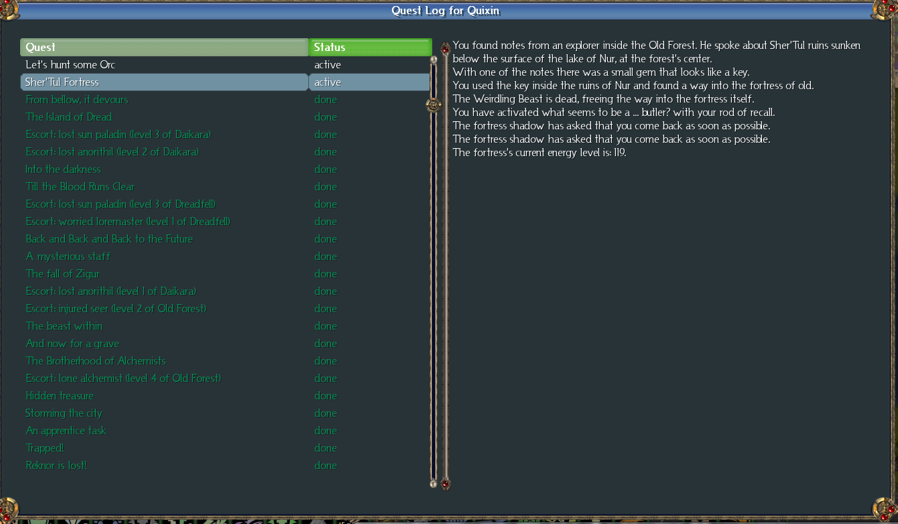Open the "Trapped!" quest entry
Image resolution: width=898 pixels, height=524 pixels.
164,448
